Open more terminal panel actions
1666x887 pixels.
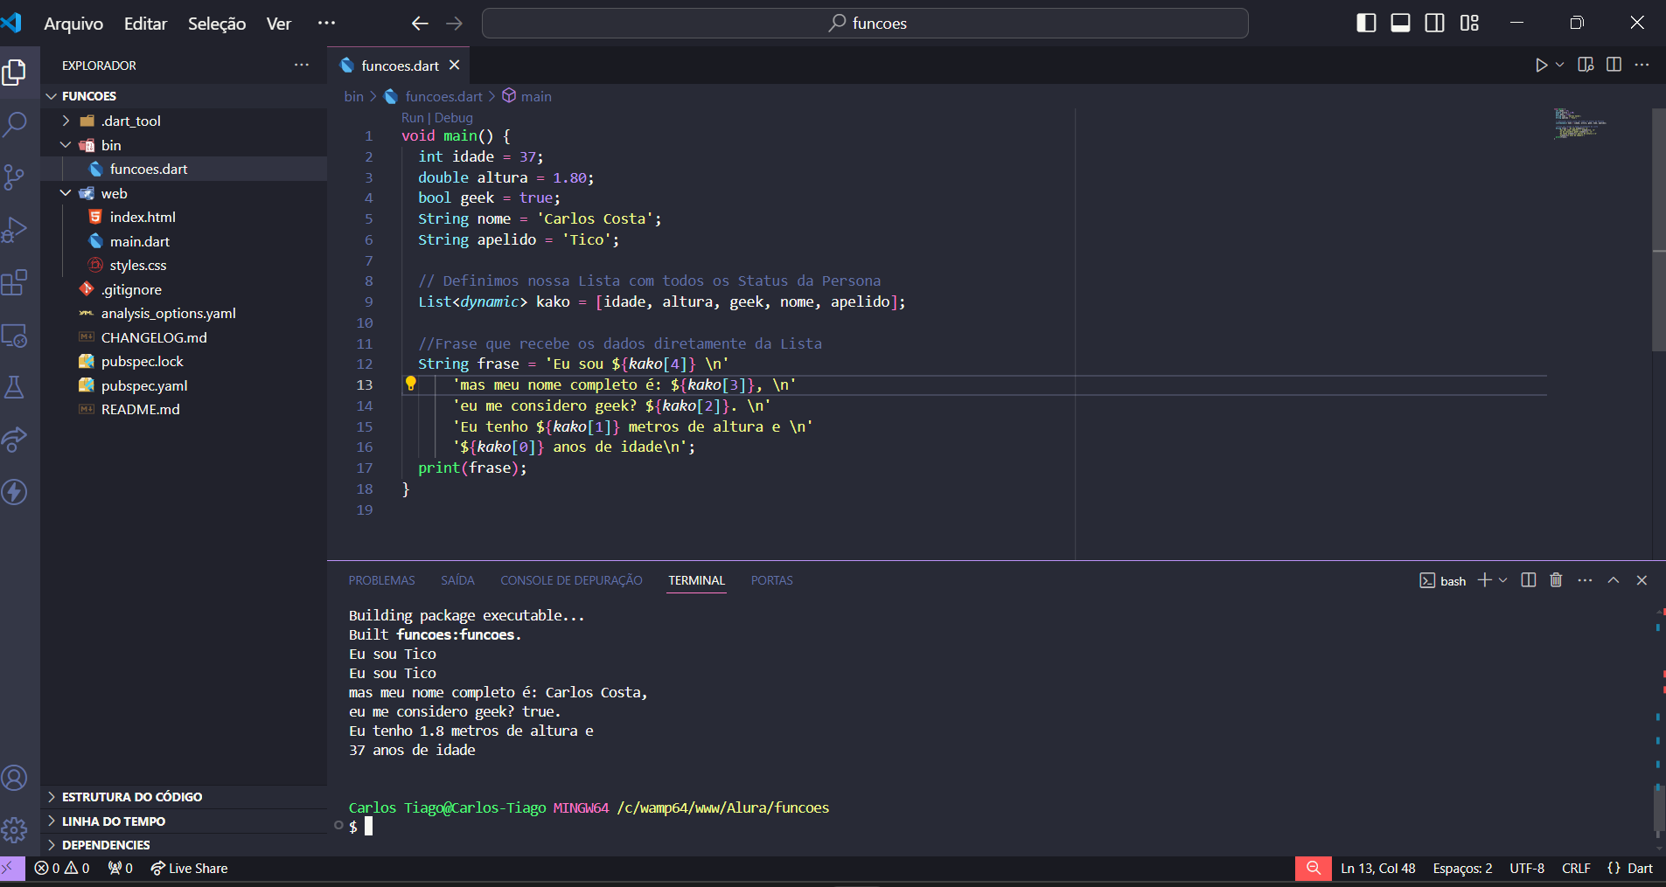coord(1585,580)
